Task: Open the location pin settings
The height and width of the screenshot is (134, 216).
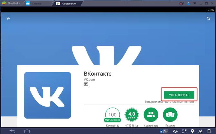Action: click(192, 131)
